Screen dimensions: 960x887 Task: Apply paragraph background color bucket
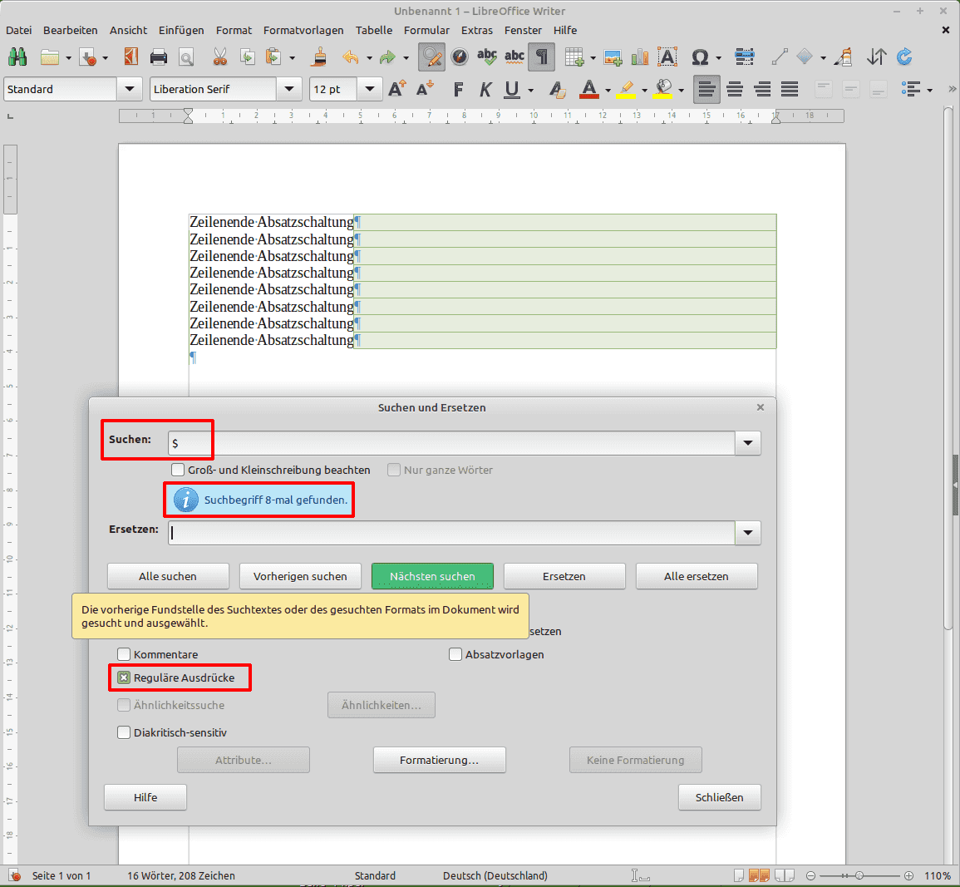click(662, 90)
